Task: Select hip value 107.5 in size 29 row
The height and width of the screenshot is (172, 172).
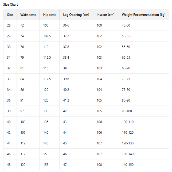Action: click(47, 36)
